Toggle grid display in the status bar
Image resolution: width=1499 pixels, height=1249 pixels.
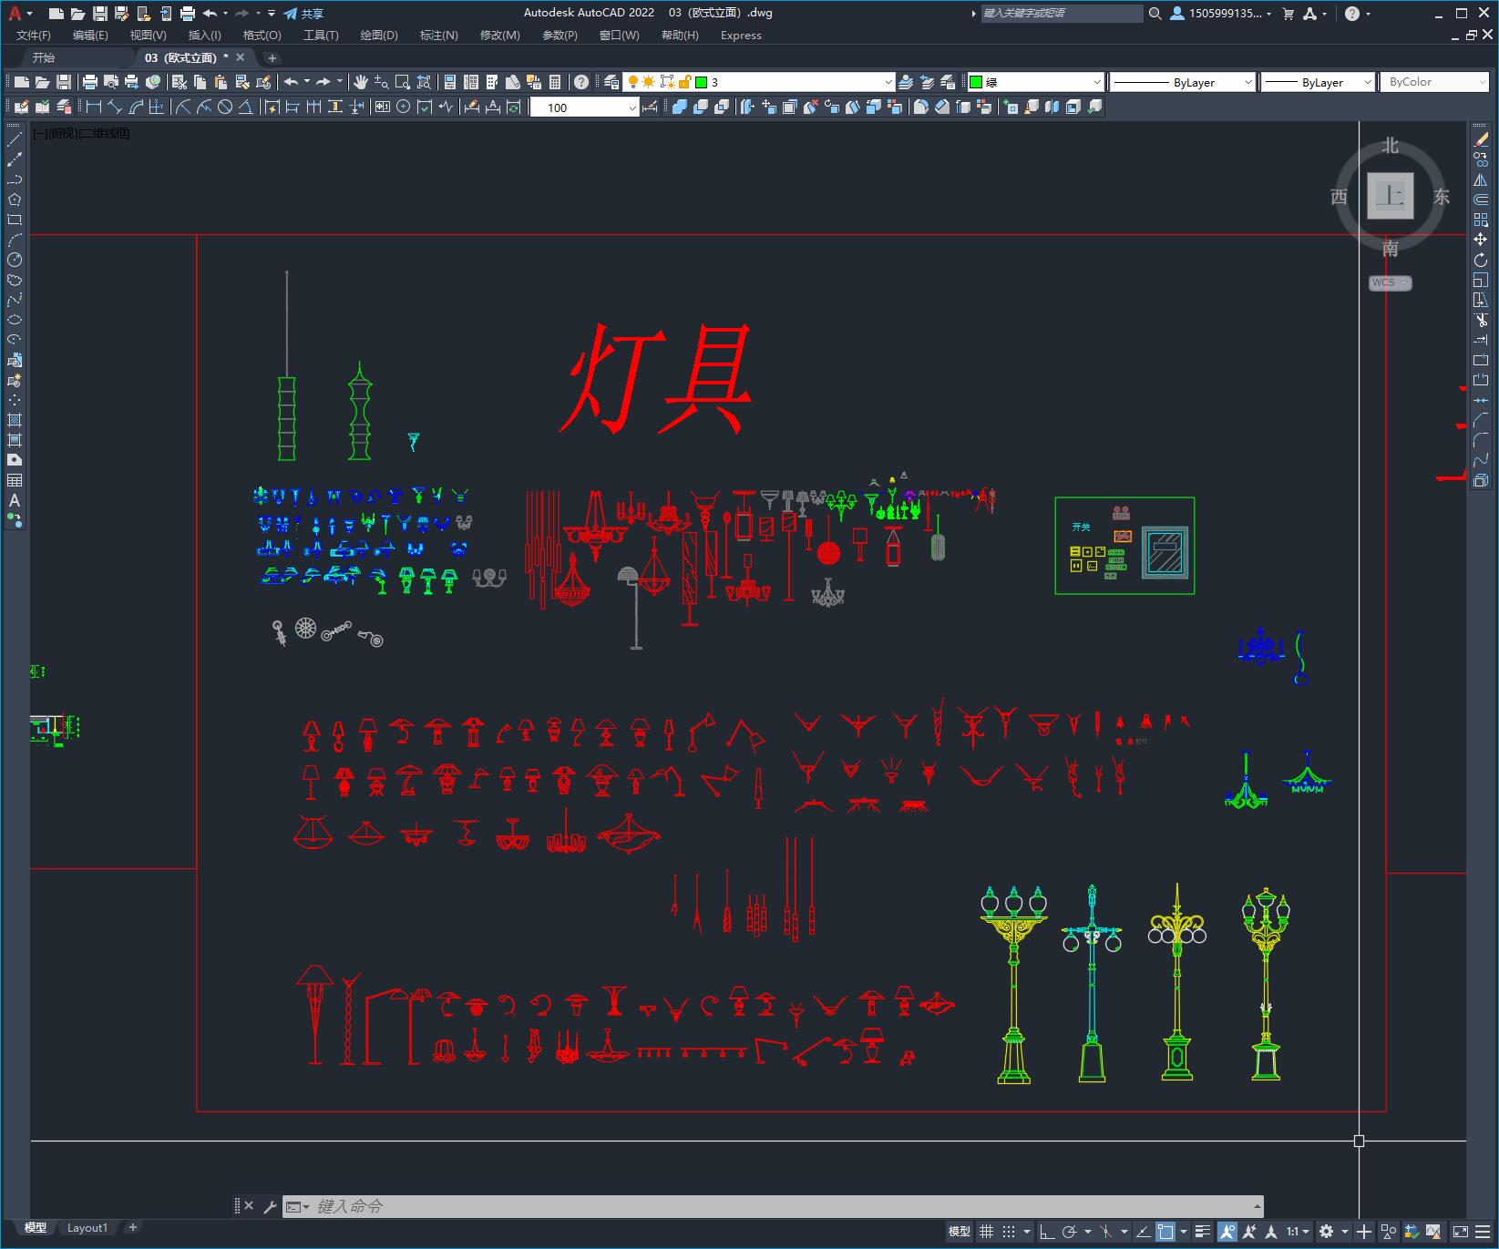986,1231
